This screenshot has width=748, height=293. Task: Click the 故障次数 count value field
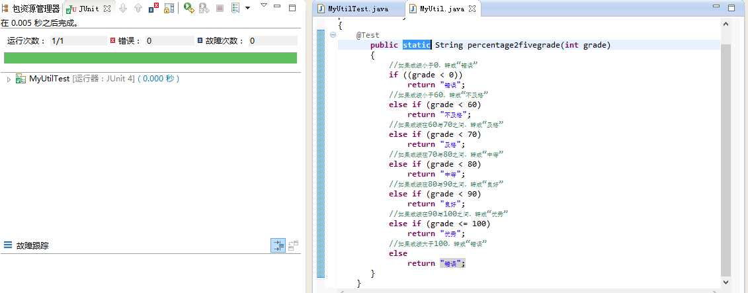pos(272,41)
